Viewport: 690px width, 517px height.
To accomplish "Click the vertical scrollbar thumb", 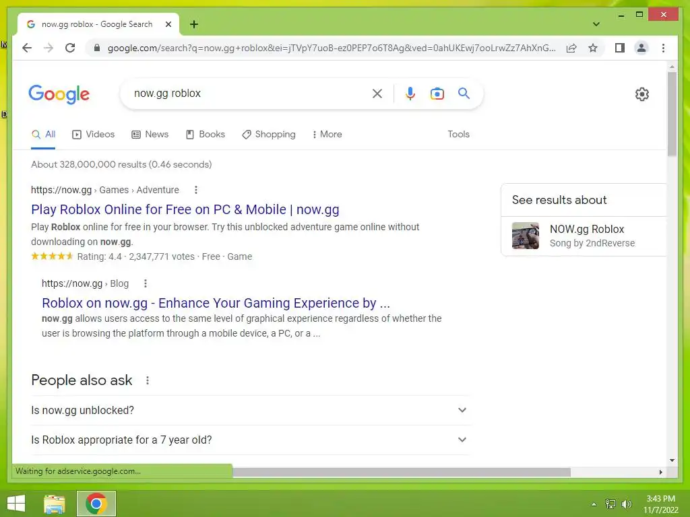I will point(672,113).
